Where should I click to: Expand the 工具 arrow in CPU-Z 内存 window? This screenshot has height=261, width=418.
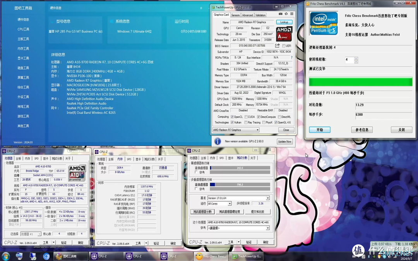pos(146,244)
